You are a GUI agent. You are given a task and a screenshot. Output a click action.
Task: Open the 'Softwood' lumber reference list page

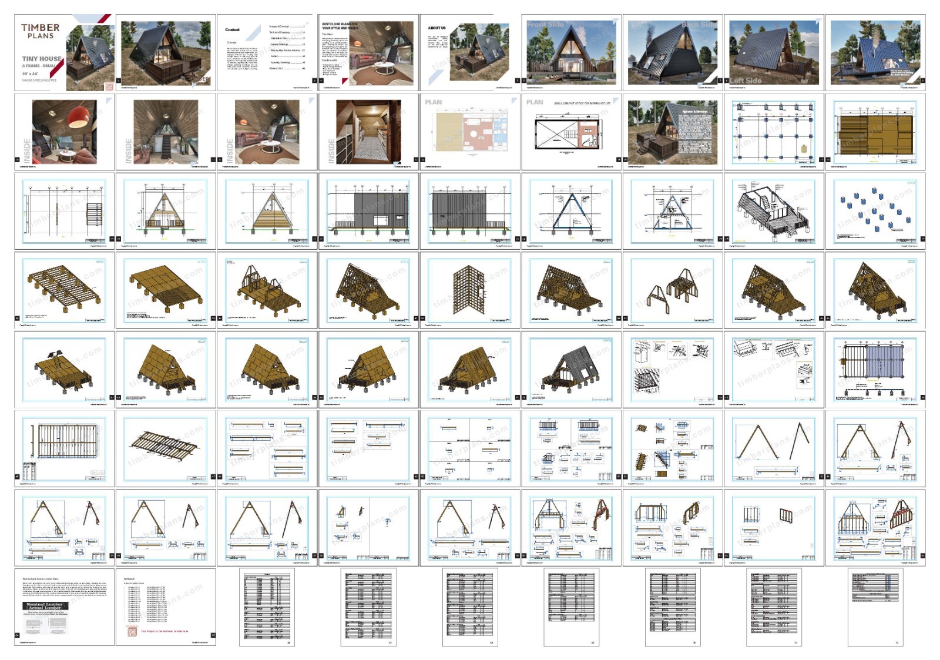166,607
